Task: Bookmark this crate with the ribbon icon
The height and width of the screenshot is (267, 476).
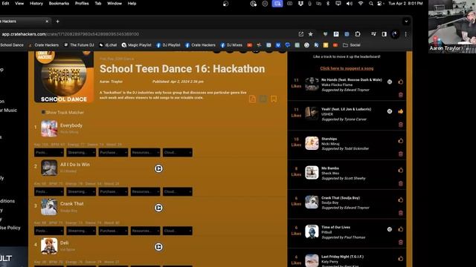Action: (x=274, y=99)
